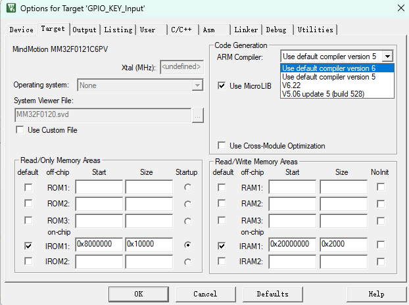Select the IROM2 startup radio button
Screen dimensions: 409x305
(189, 262)
